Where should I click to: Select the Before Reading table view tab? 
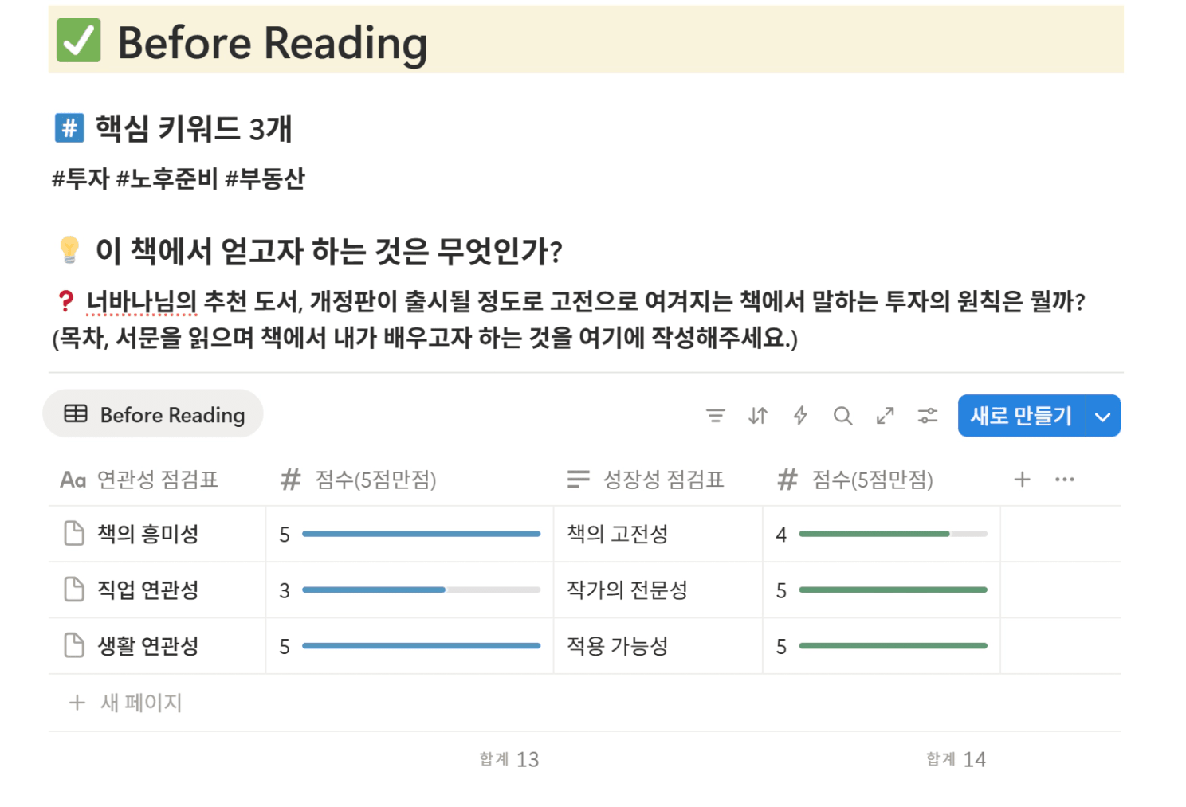click(x=154, y=415)
